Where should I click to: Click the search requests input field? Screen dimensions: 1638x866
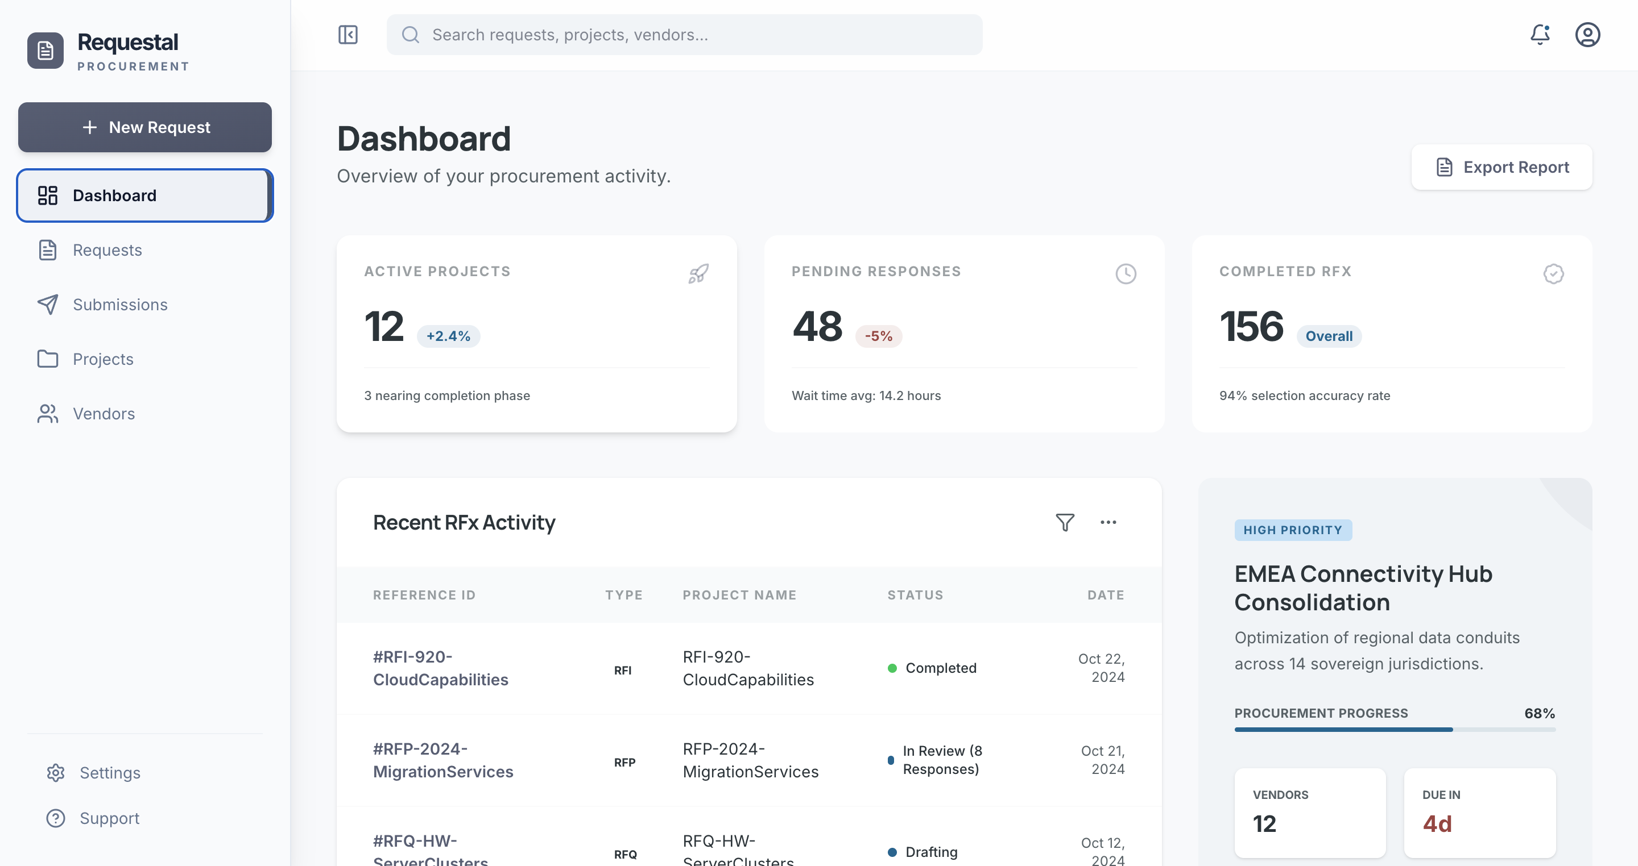point(684,34)
